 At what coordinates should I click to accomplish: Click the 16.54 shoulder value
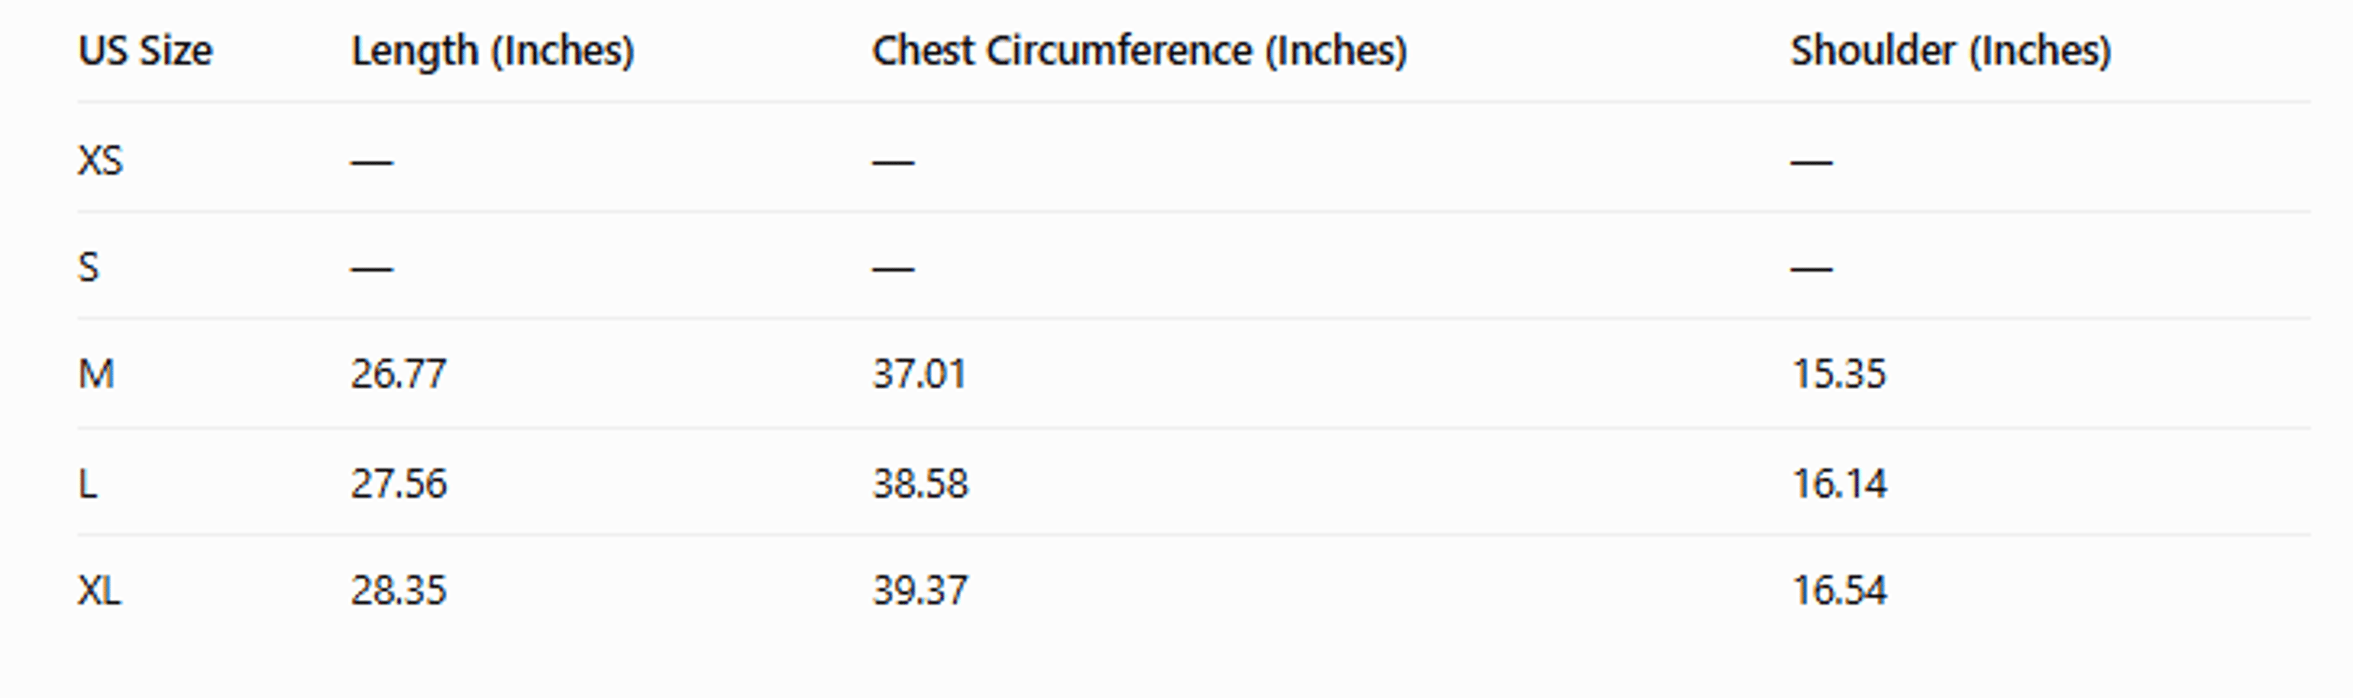click(1839, 590)
